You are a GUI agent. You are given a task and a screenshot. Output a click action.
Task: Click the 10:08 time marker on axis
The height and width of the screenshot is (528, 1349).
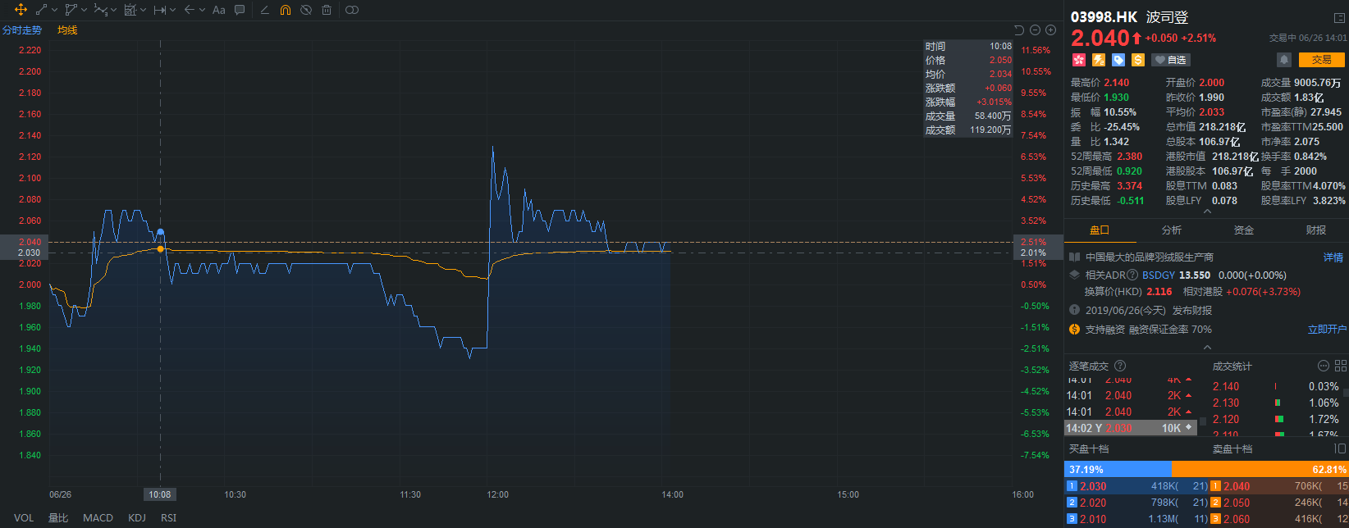[160, 494]
